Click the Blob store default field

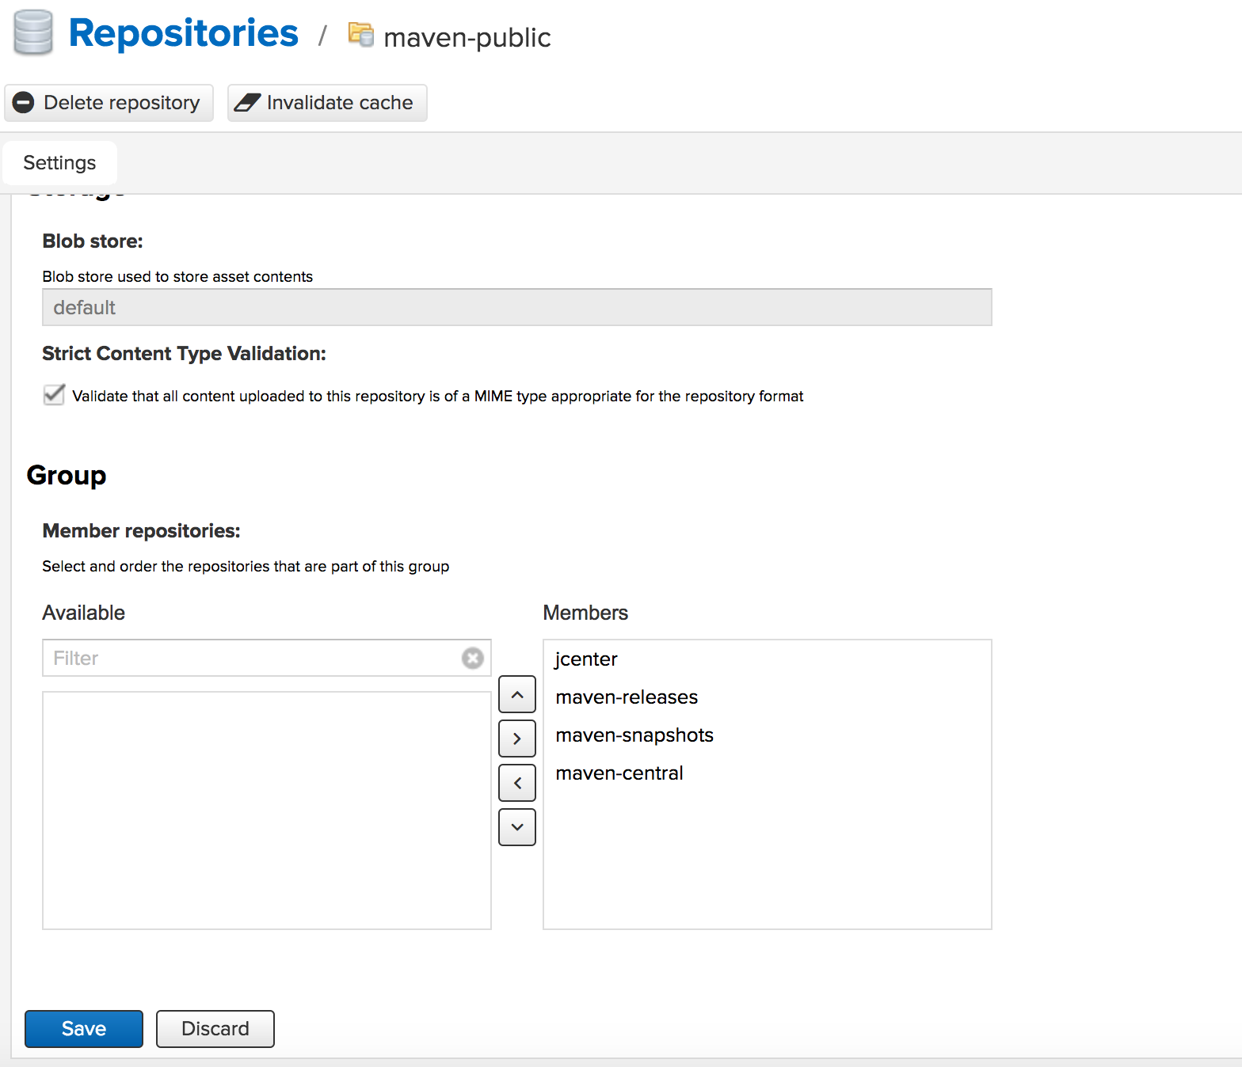(517, 307)
